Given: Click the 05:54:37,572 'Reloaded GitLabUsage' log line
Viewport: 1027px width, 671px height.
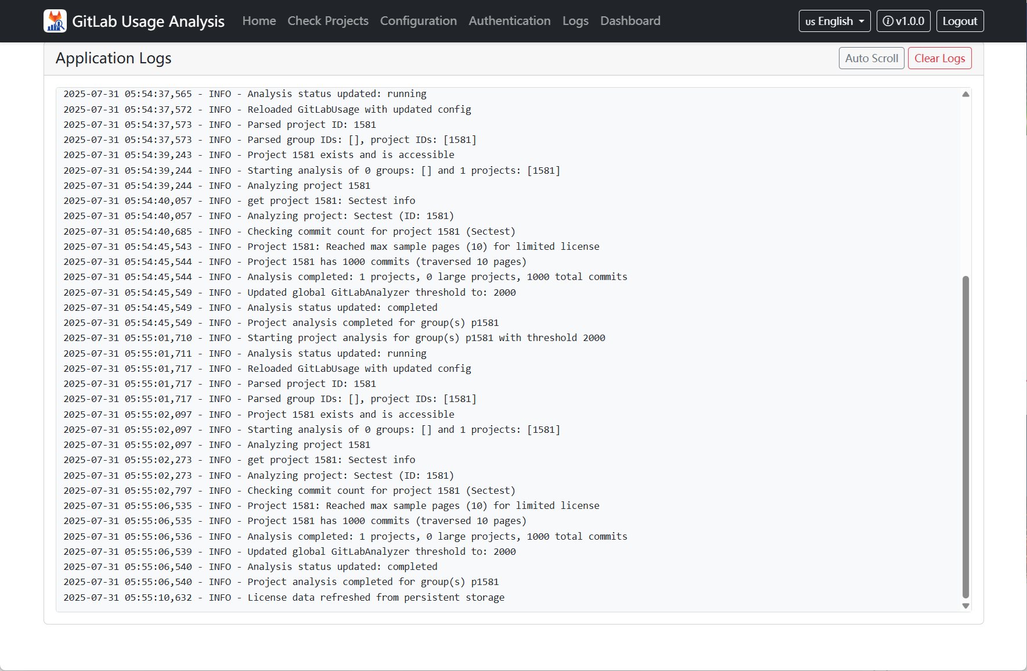Looking at the screenshot, I should point(267,109).
